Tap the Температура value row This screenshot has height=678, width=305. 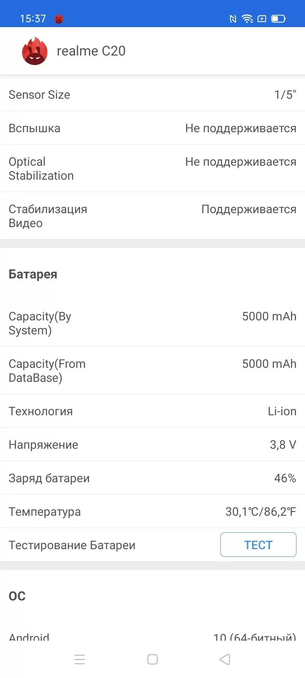pyautogui.click(x=152, y=511)
